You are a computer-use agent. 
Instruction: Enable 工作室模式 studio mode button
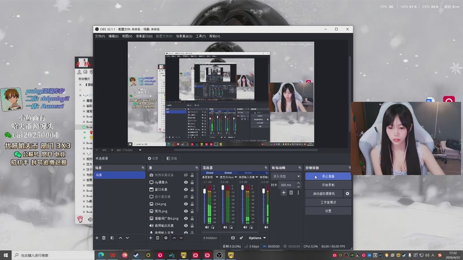(328, 202)
